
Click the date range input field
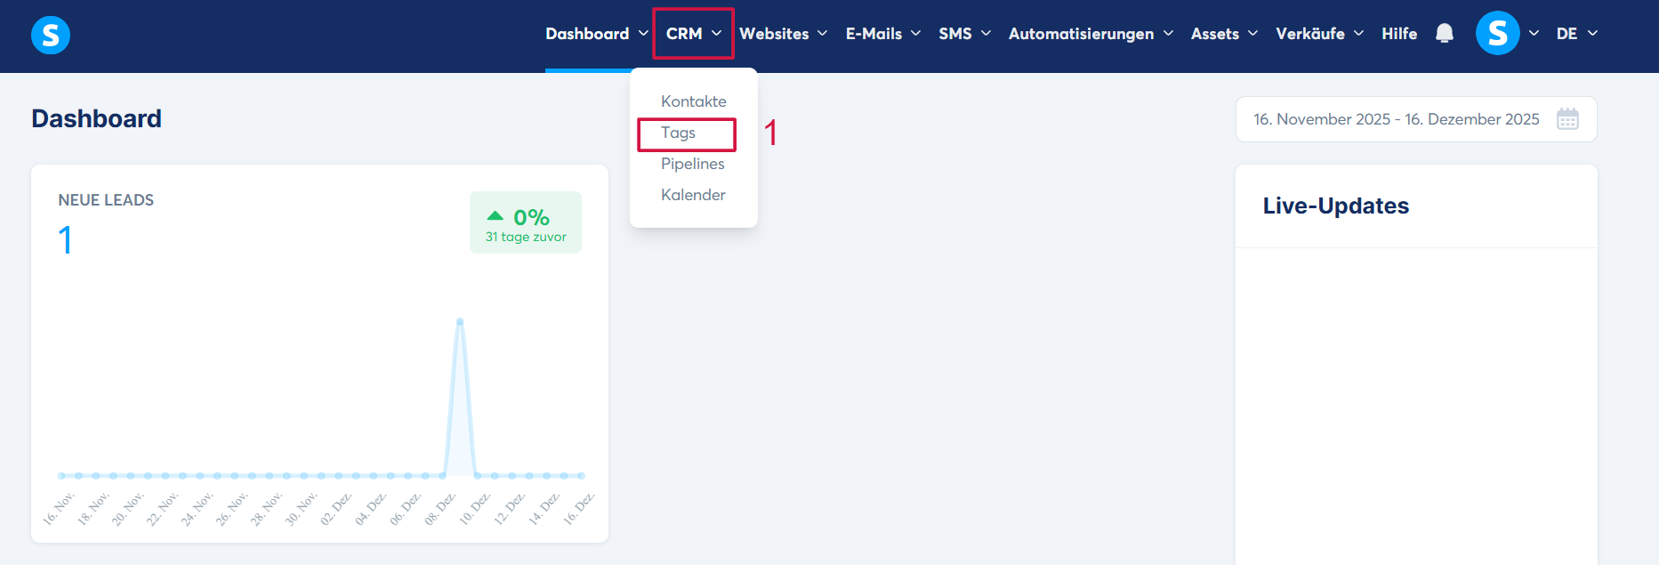(1416, 119)
